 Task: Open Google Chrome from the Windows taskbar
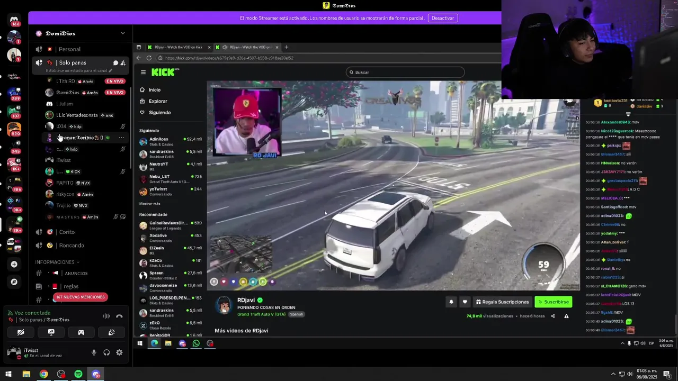(43, 374)
